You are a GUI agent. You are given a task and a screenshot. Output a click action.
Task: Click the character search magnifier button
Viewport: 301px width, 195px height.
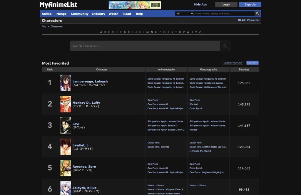225,46
